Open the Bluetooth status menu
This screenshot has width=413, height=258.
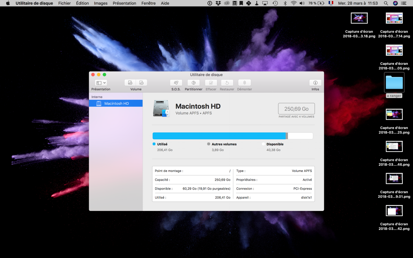(285, 3)
